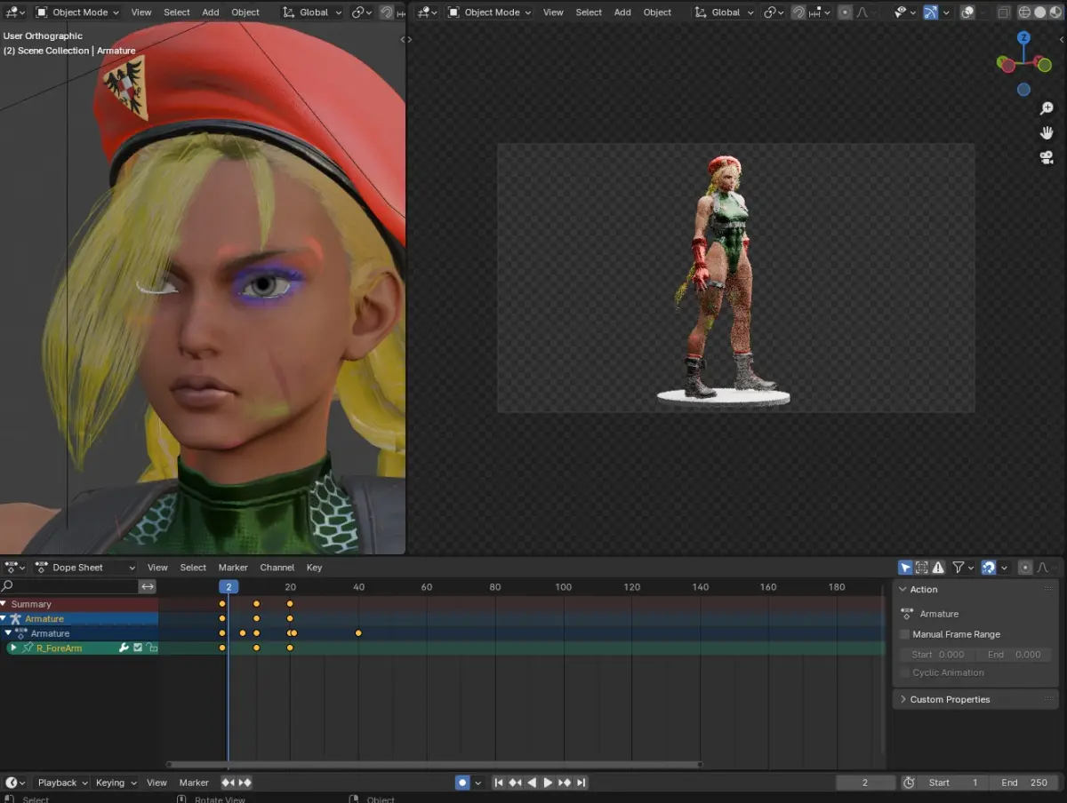The height and width of the screenshot is (803, 1067).
Task: Open editor type menu of right viewport
Action: pos(428,12)
